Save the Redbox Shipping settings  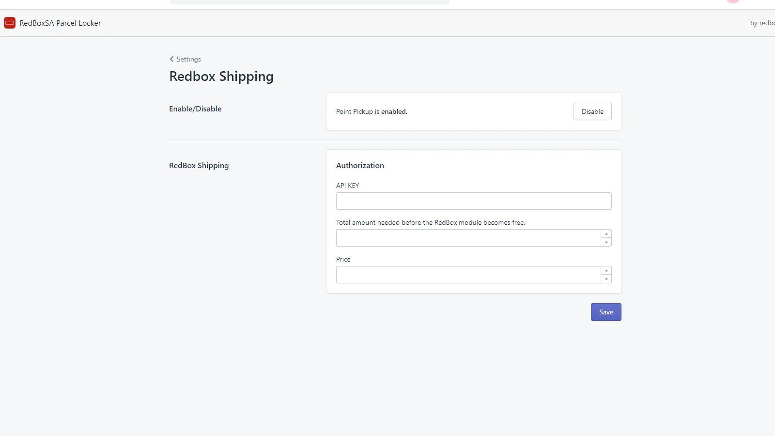point(606,312)
